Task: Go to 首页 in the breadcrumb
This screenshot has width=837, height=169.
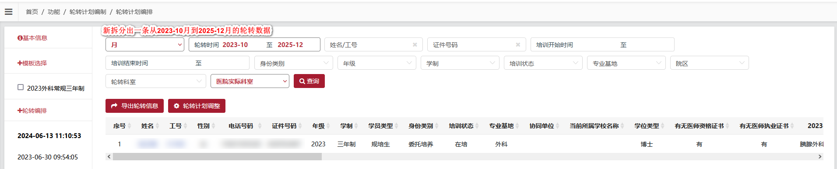Action: 32,12
